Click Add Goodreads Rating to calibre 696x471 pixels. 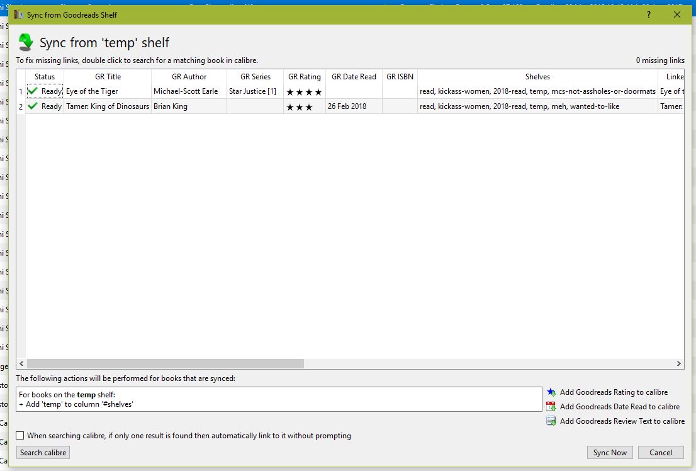(x=614, y=392)
